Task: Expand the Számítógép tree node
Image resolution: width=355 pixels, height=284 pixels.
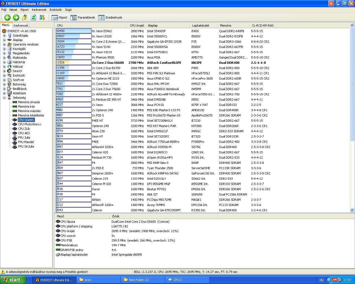Action: coord(4,35)
